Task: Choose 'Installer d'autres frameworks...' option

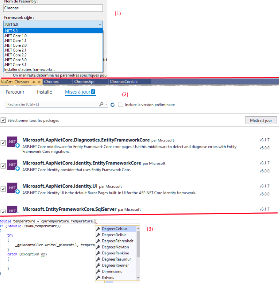Action: coord(29,70)
